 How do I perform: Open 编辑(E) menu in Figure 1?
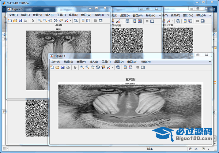coord(25,15)
